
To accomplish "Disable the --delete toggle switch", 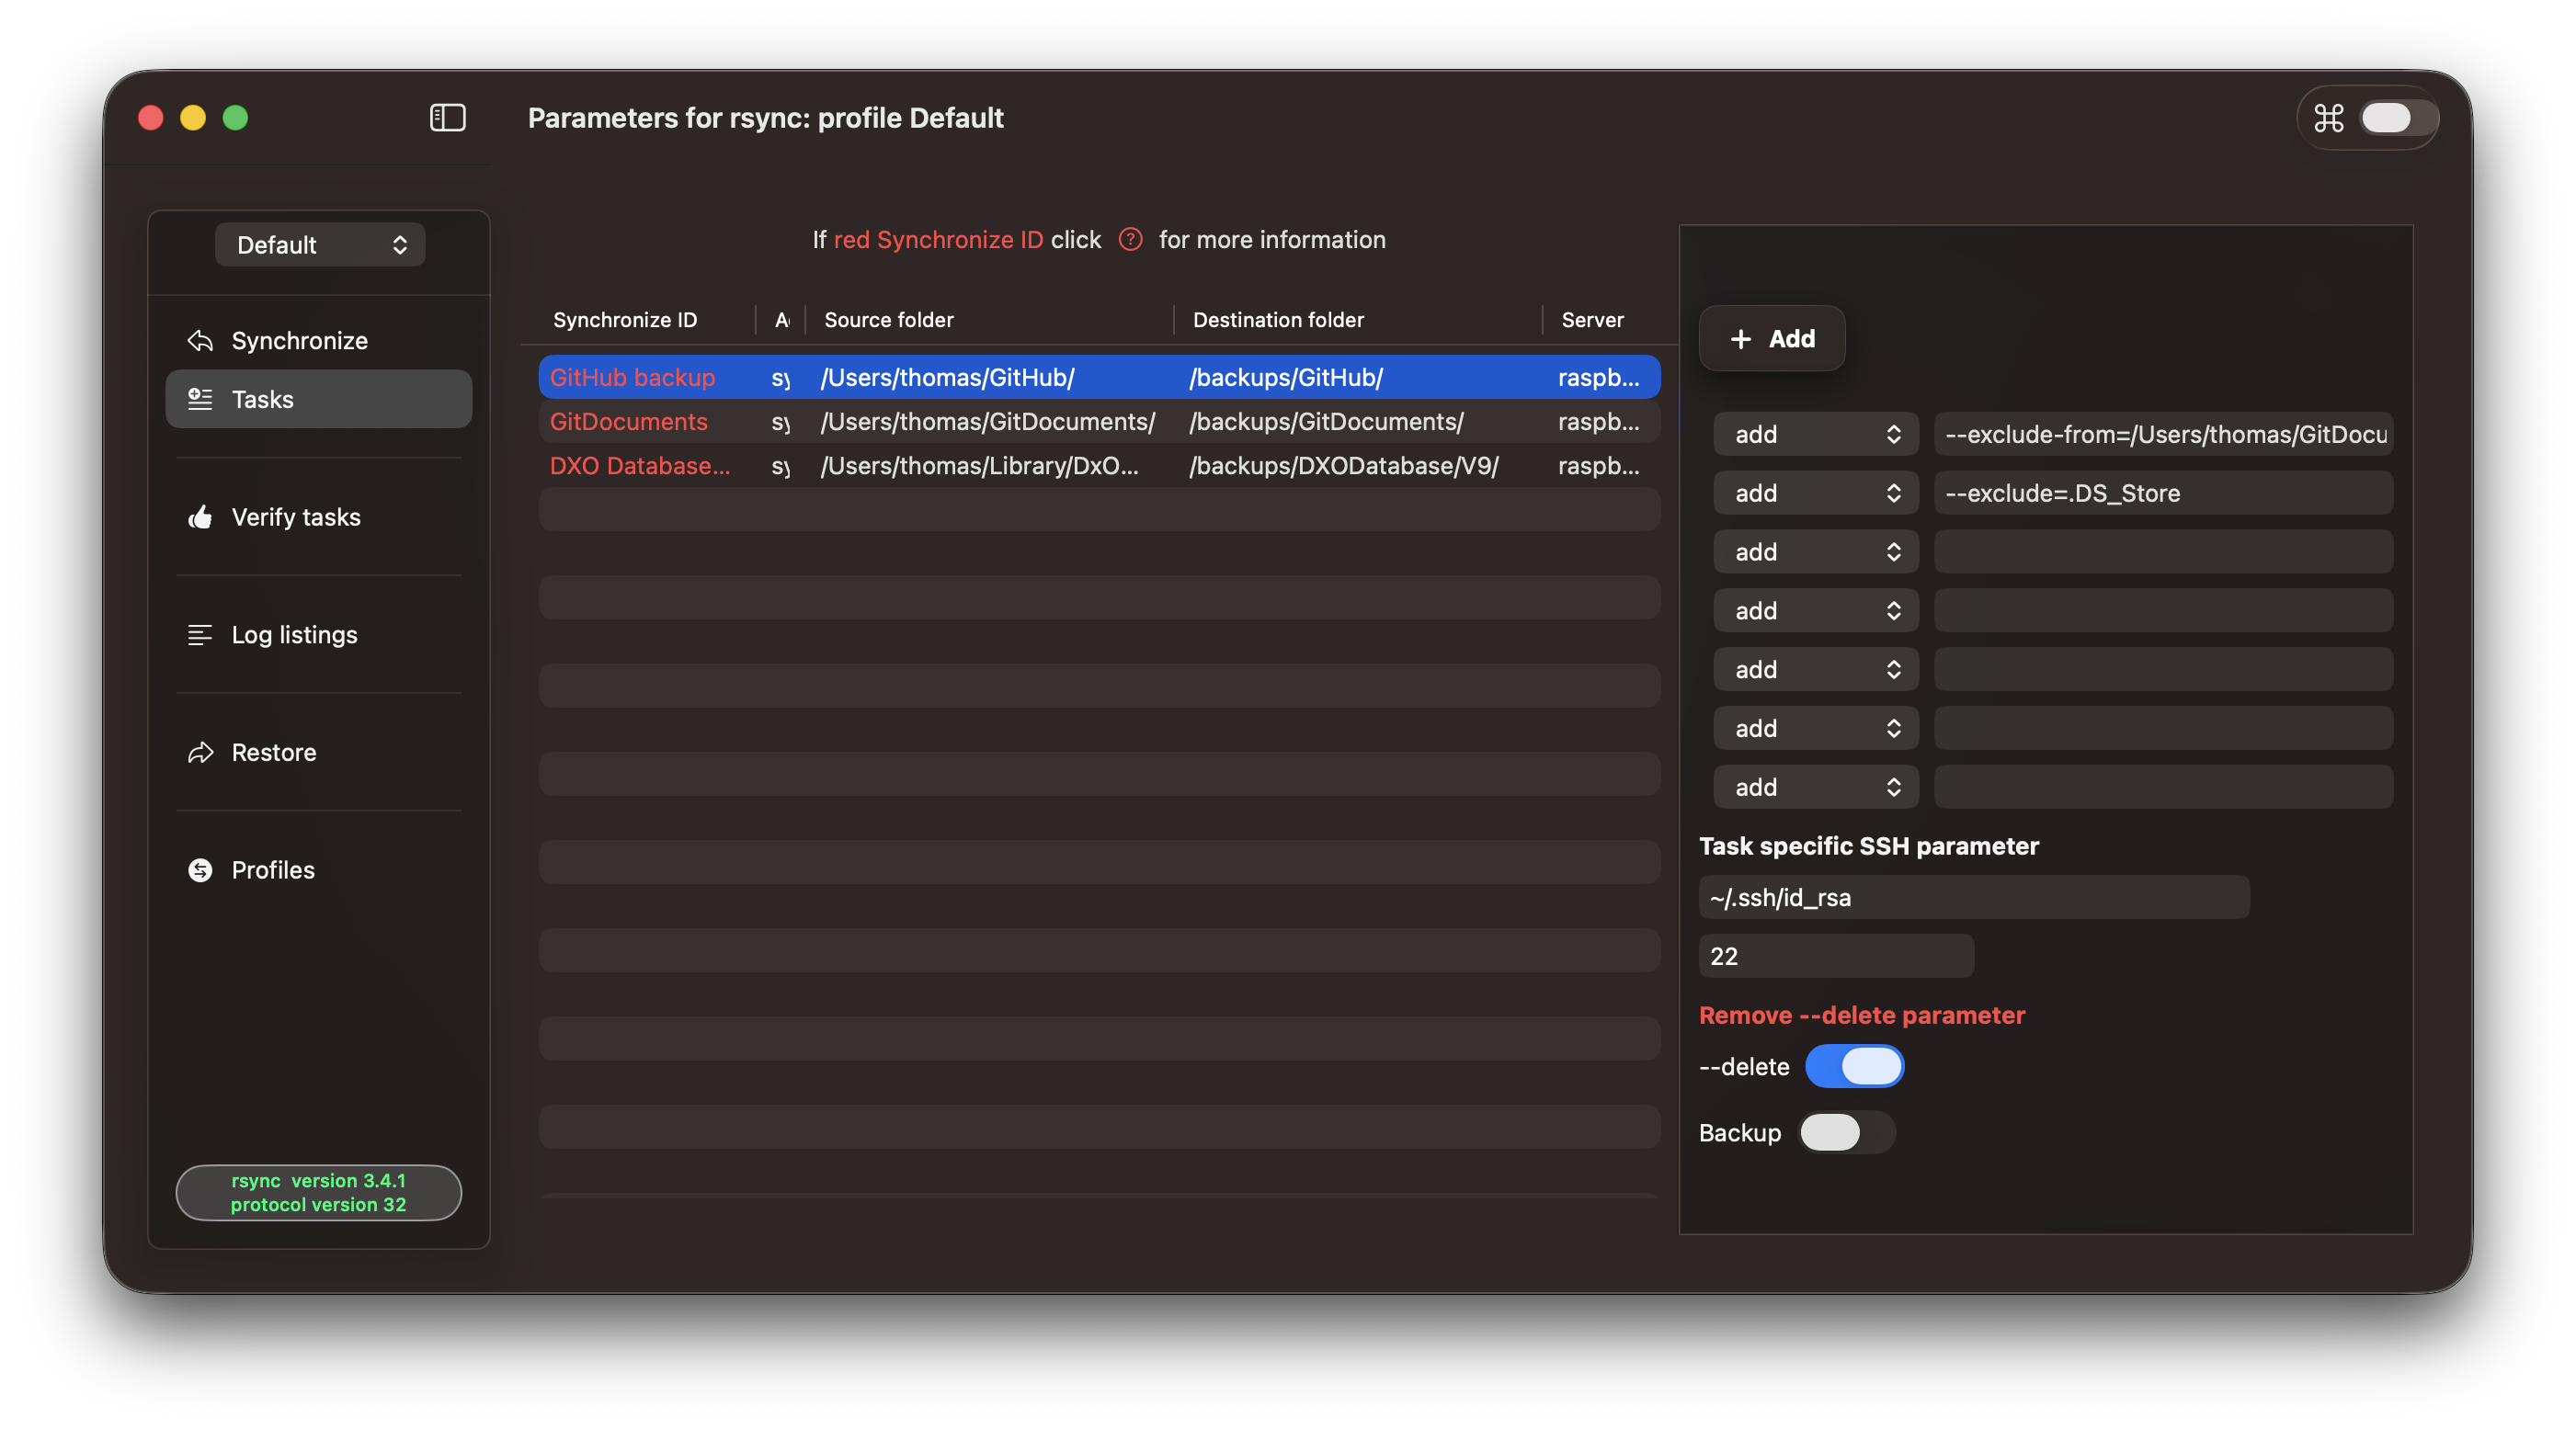I will pyautogui.click(x=1854, y=1066).
